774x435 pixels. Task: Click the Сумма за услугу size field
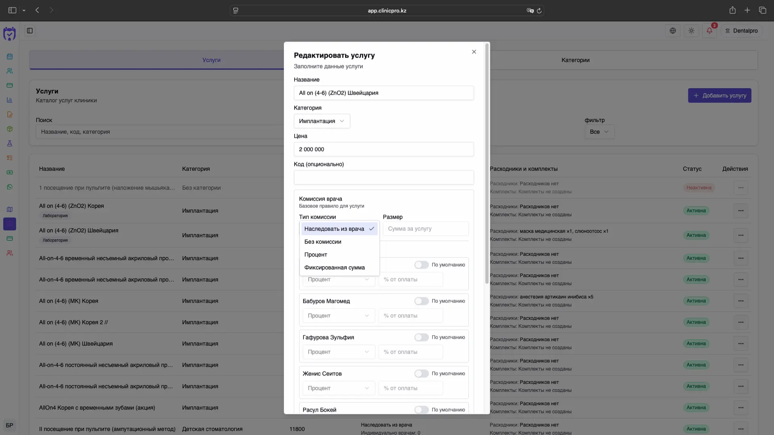click(426, 229)
